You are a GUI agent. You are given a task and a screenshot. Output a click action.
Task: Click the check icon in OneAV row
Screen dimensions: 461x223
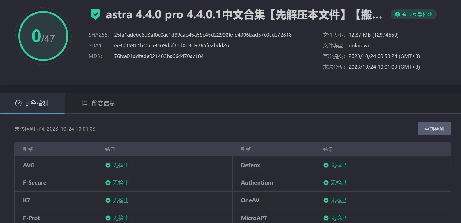point(326,200)
